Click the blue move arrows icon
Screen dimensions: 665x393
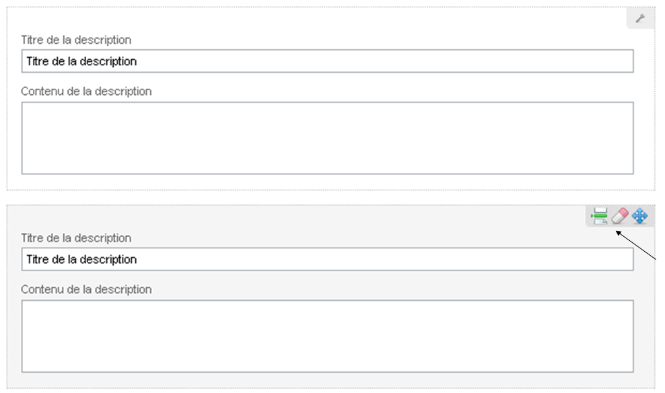(639, 216)
